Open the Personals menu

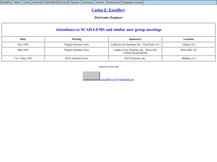pyautogui.click(x=88, y=2)
